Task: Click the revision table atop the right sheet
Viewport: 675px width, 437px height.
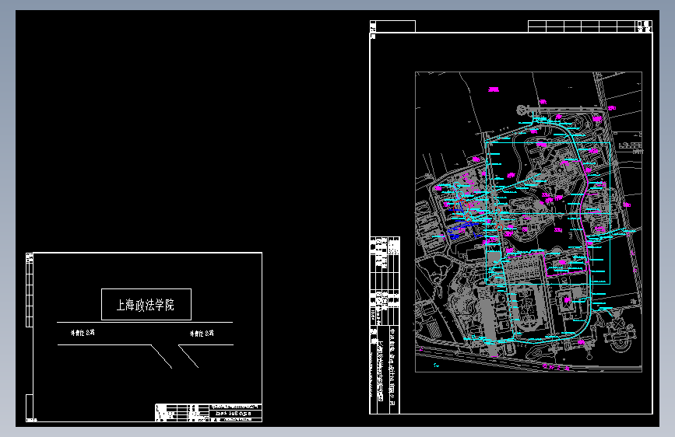Action: [x=590, y=26]
